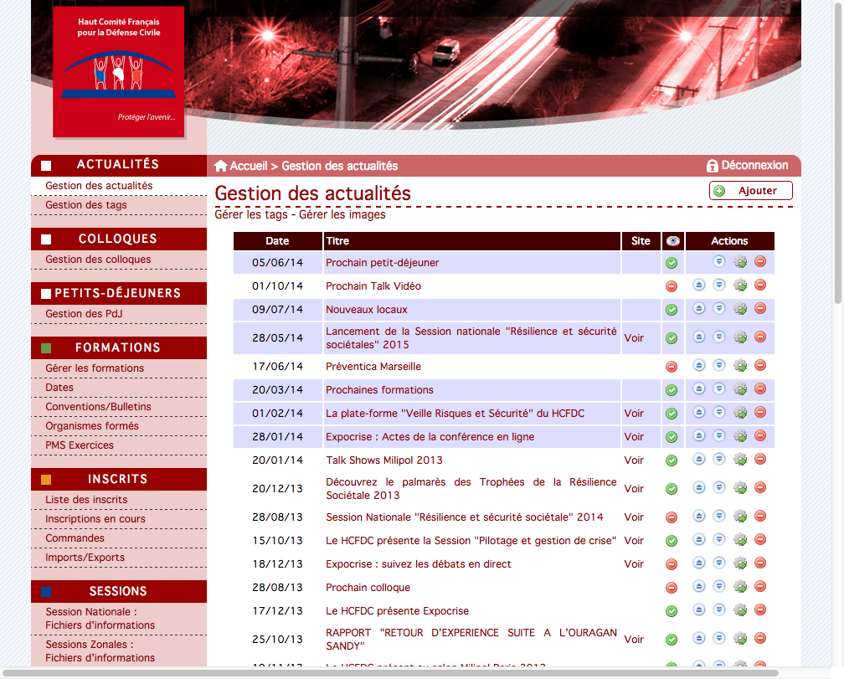Open Imports/Exports in sidebar
Screen dimensions: 844x679
pos(85,558)
